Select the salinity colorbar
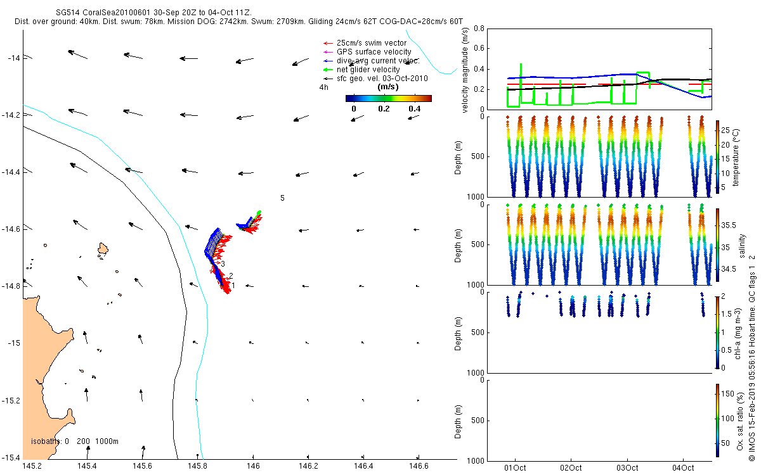This screenshot has height=475, width=761. click(717, 244)
